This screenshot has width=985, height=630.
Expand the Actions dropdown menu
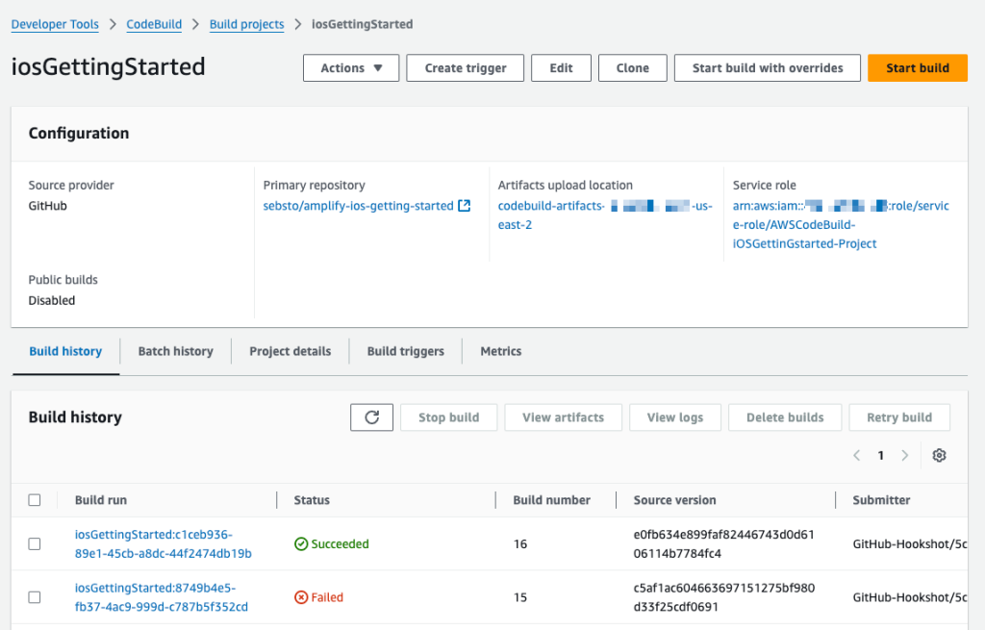click(351, 68)
